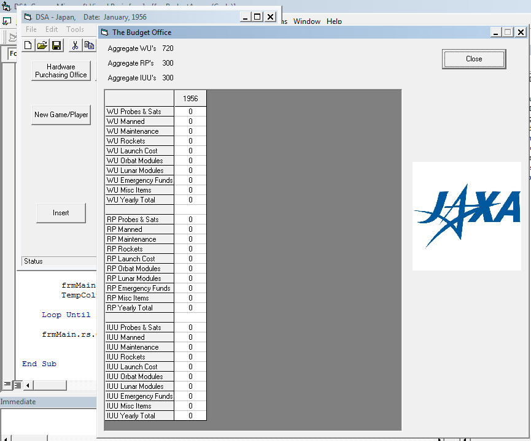The width and height of the screenshot is (531, 441).
Task: Select the IUU Manned row label
Action: (139, 337)
